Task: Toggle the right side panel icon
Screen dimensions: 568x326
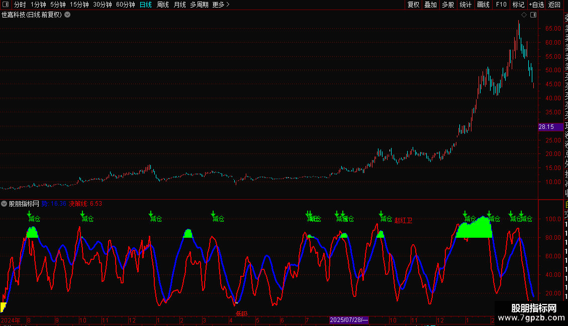Action: 533,15
